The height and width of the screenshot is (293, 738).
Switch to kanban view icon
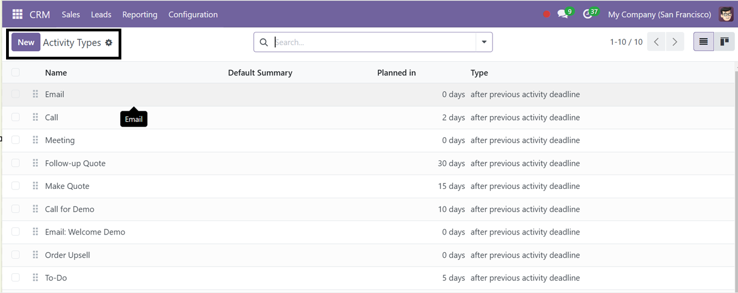tap(724, 42)
